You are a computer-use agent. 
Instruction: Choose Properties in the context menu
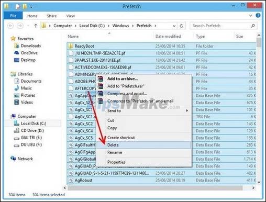click(x=116, y=162)
